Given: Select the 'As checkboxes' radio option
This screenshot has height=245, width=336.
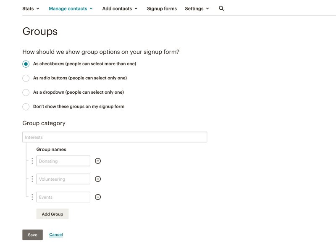Looking at the screenshot, I should (x=26, y=64).
